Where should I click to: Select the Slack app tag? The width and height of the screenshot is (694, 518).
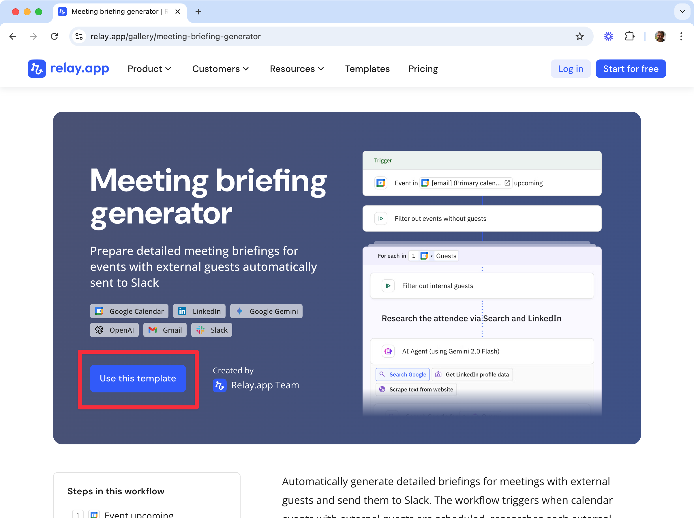(212, 330)
